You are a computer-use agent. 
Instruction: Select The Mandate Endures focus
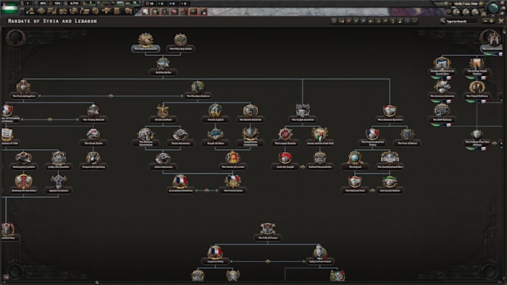point(198,90)
